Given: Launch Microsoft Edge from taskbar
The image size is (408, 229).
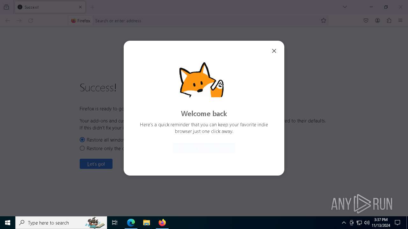Looking at the screenshot, I should 131,223.
